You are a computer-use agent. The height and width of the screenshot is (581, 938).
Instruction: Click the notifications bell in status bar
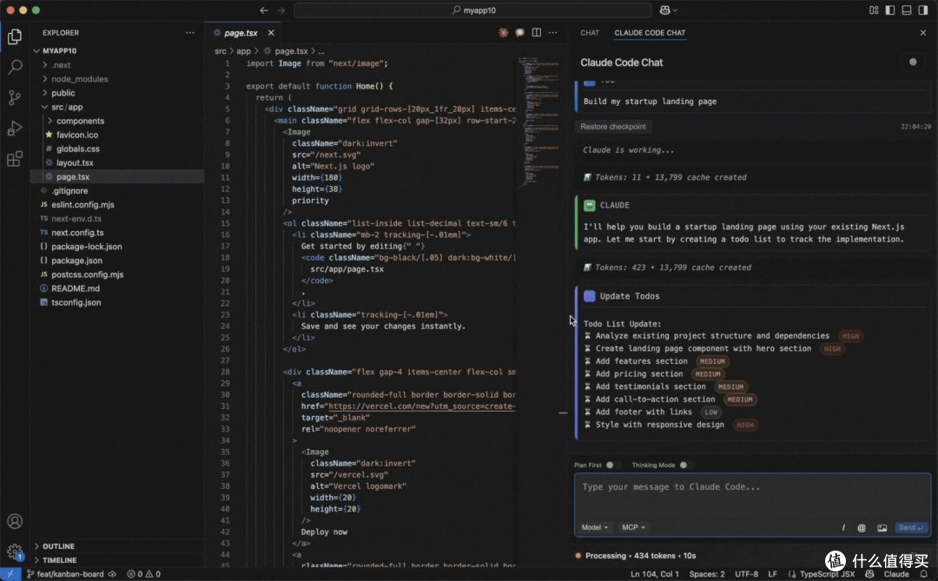(923, 574)
